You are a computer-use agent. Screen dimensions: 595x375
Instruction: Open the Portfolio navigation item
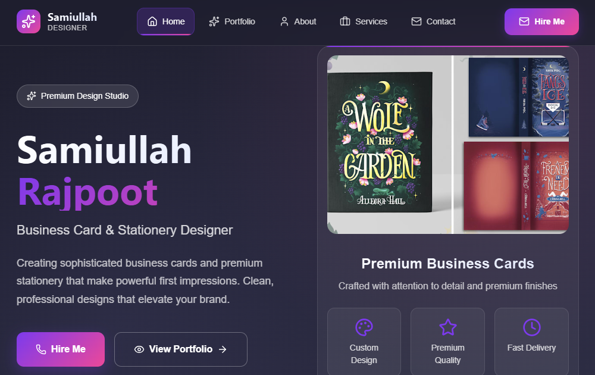point(232,21)
